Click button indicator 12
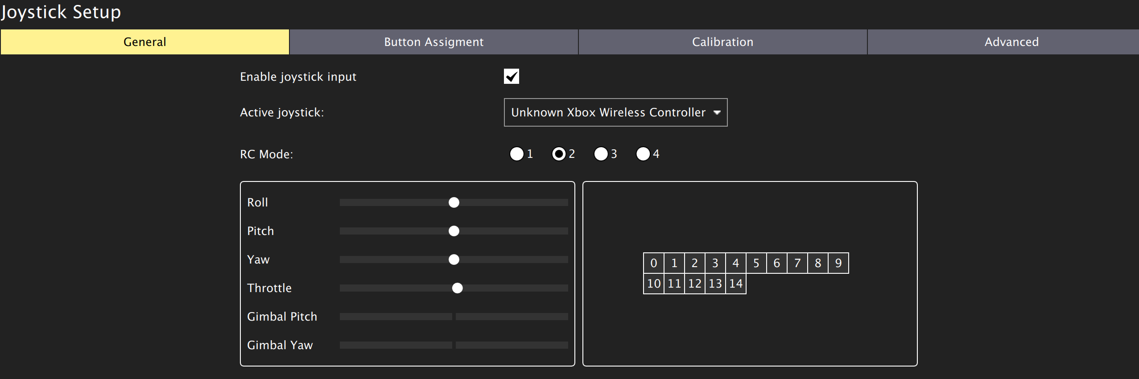The height and width of the screenshot is (379, 1139). pyautogui.click(x=695, y=284)
